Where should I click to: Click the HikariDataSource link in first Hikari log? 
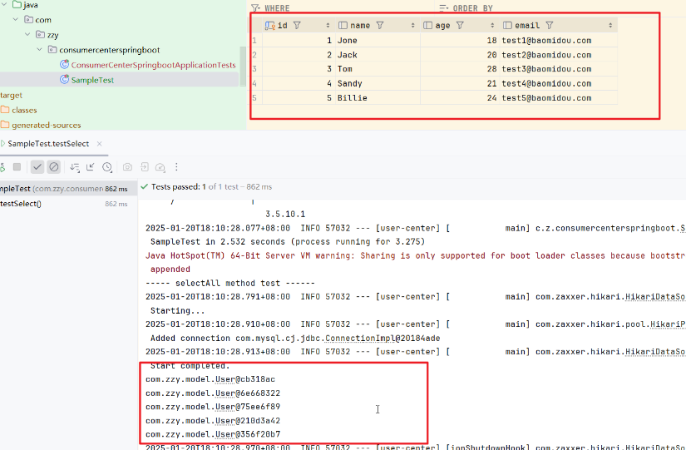click(655, 297)
